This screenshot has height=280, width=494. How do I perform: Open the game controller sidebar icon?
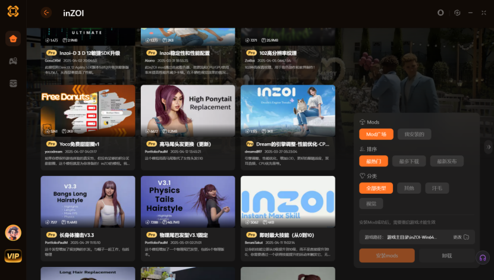(13, 61)
